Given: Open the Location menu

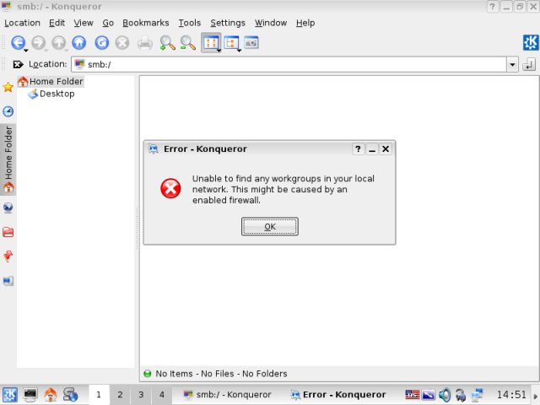Looking at the screenshot, I should pyautogui.click(x=22, y=23).
